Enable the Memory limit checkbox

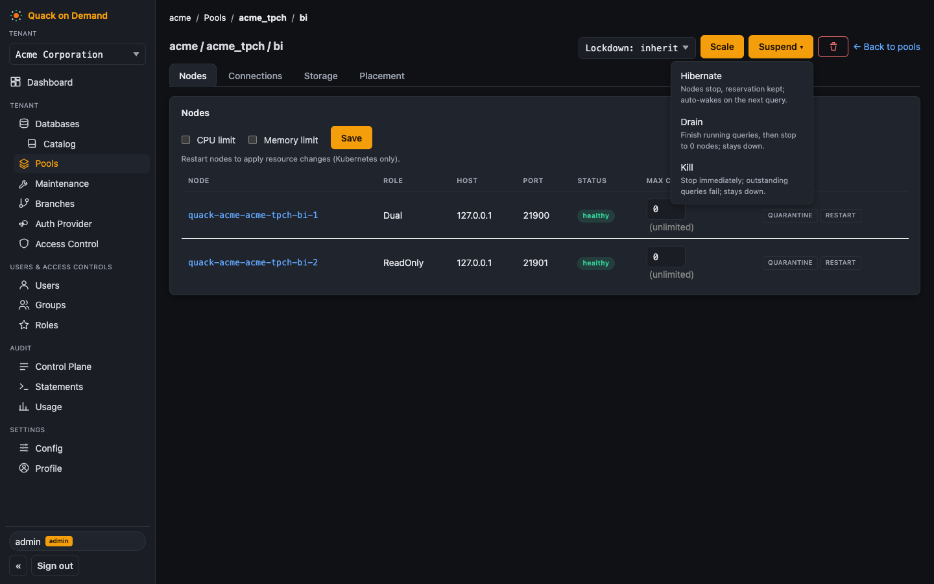(x=253, y=140)
